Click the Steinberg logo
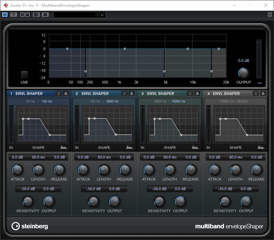 tap(30, 226)
